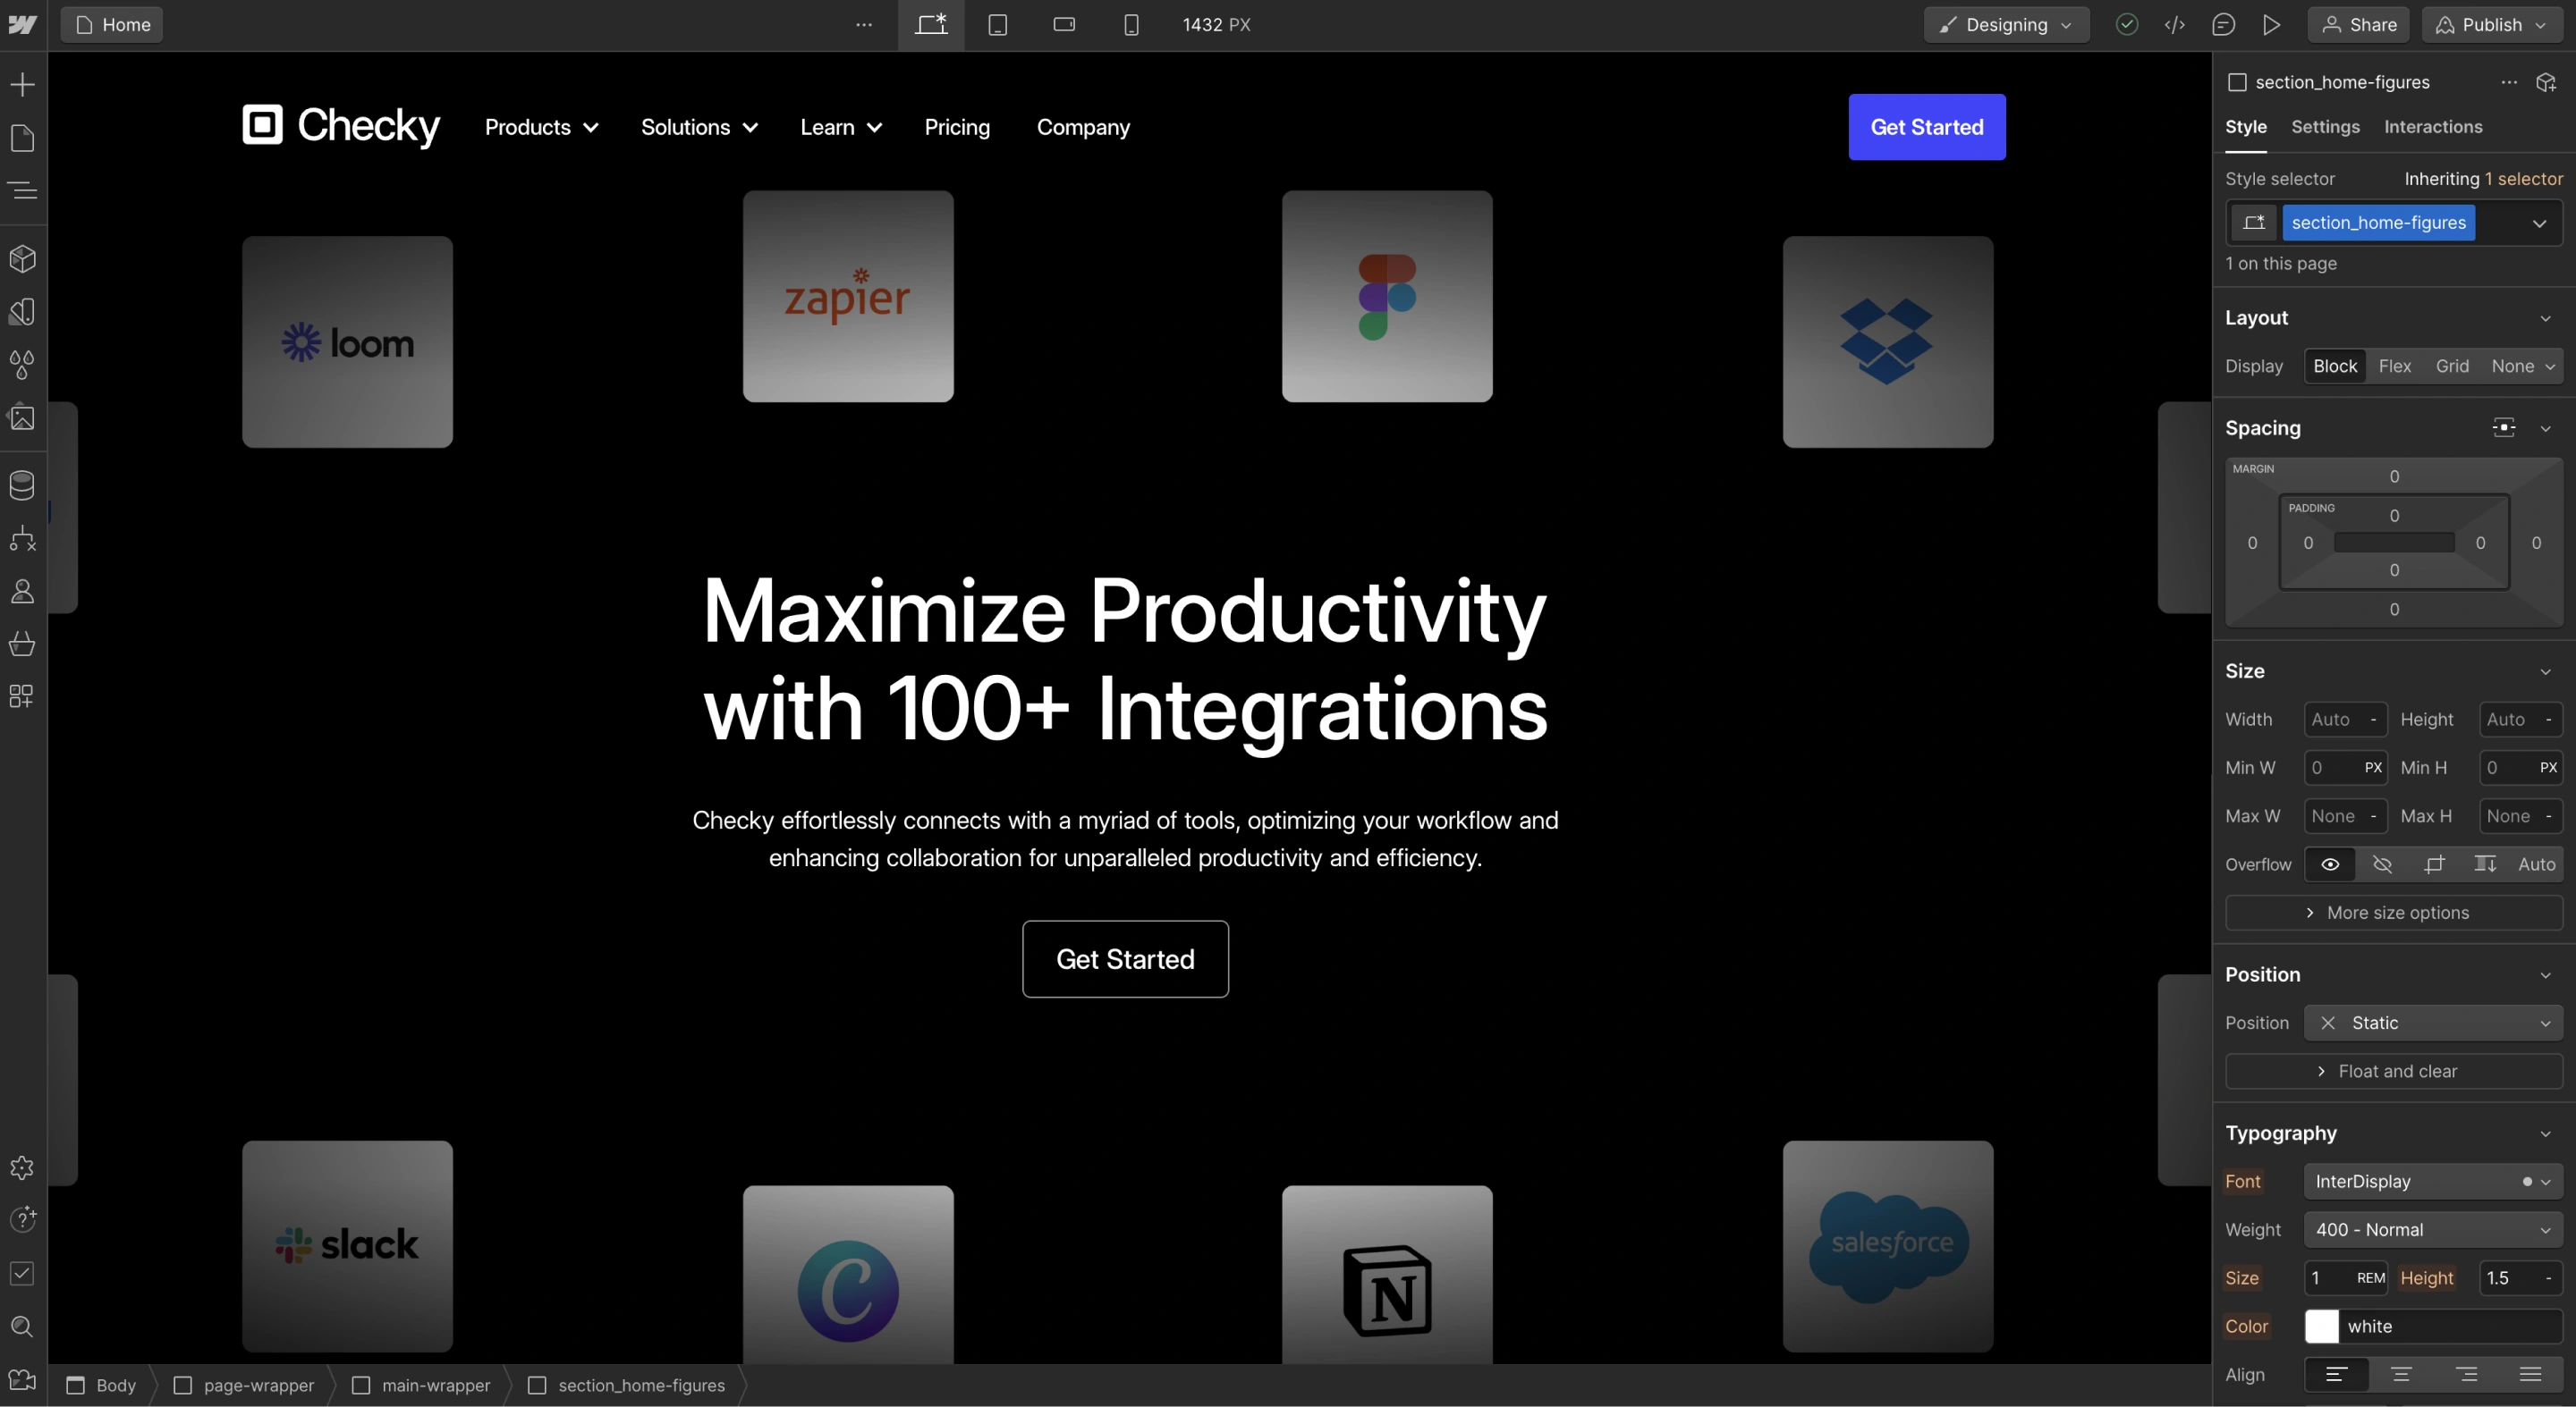The width and height of the screenshot is (2576, 1407).
Task: Switch canvas to mobile portrait breakpoint
Action: (x=1131, y=25)
